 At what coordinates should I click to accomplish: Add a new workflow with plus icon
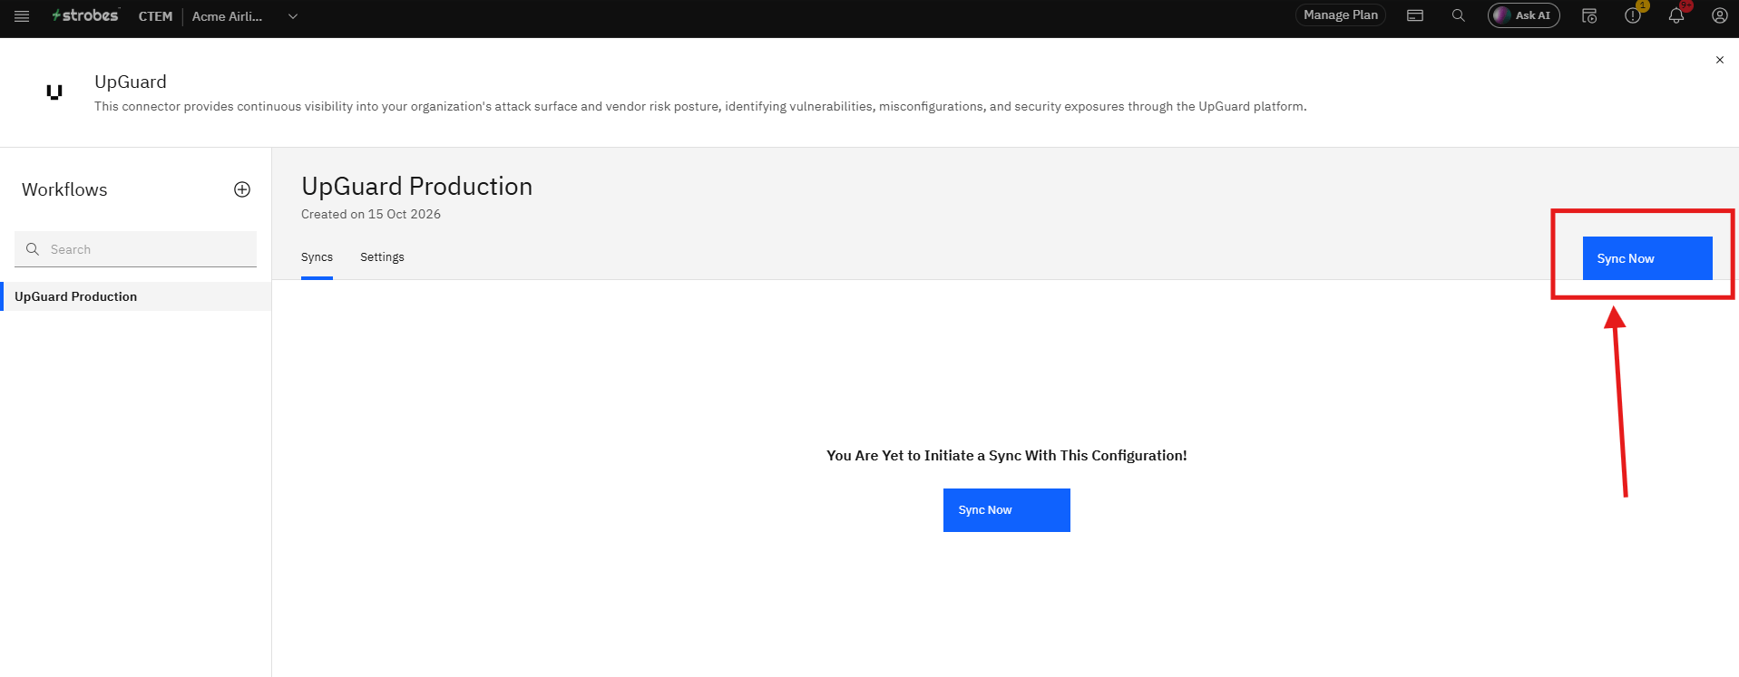click(x=242, y=189)
